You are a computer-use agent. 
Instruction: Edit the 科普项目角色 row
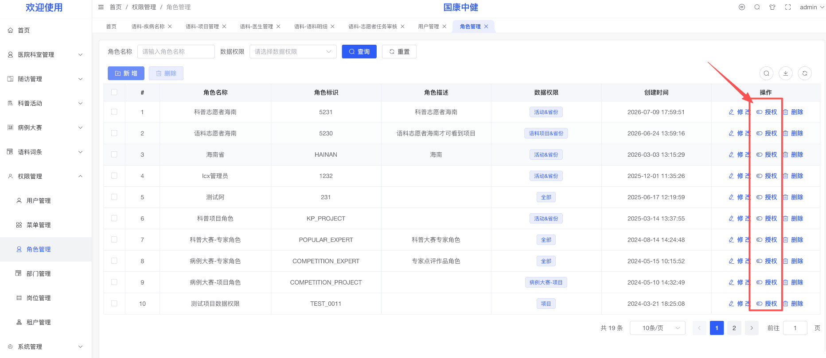tap(739, 219)
